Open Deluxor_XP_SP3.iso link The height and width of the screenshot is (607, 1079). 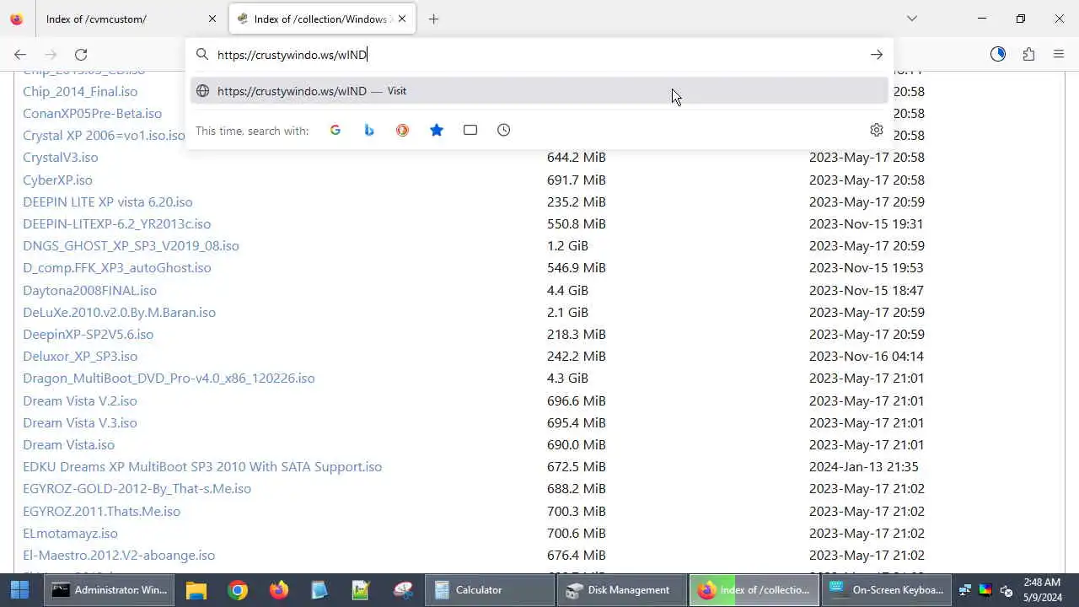pos(80,356)
